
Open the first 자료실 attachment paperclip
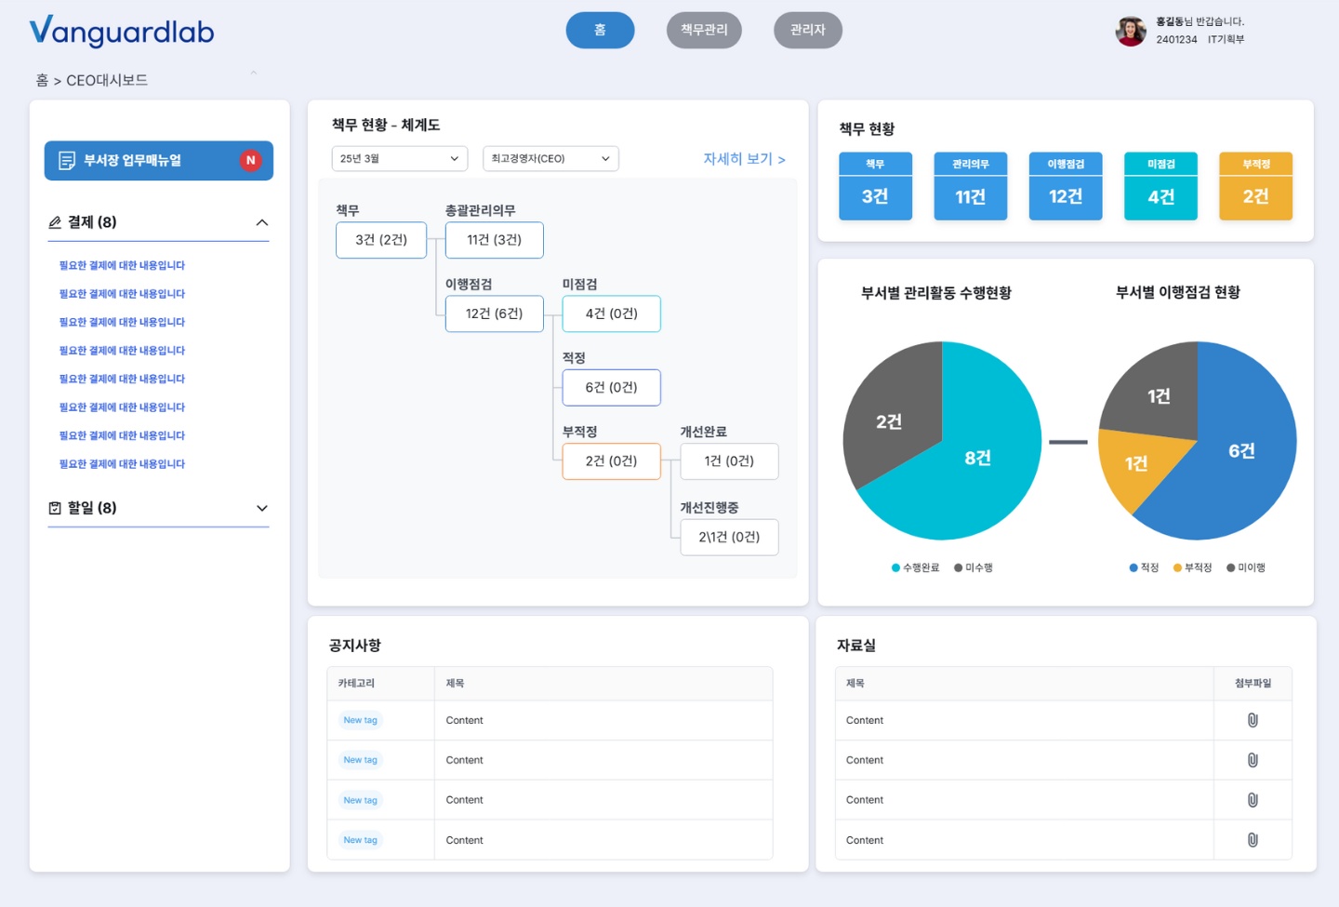click(x=1253, y=720)
